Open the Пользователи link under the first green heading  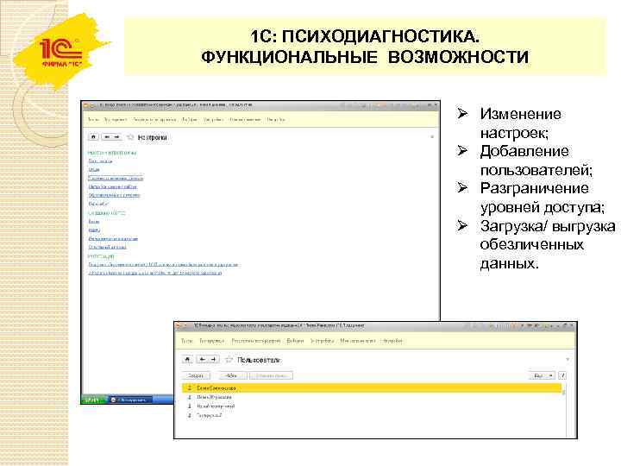pos(100,161)
